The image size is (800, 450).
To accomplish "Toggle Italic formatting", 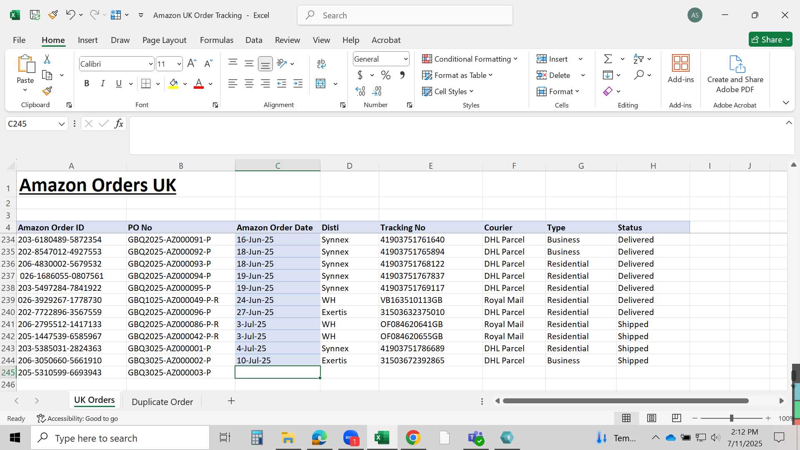I will [x=102, y=84].
